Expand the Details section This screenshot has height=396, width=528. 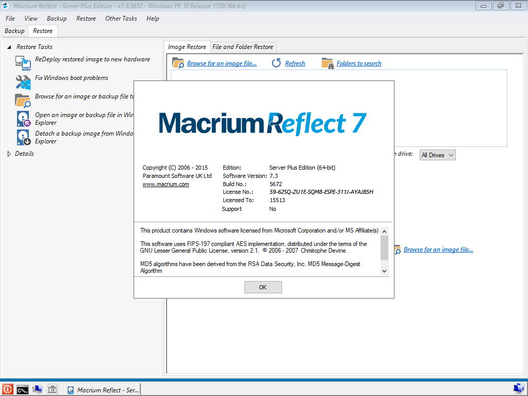(9, 154)
